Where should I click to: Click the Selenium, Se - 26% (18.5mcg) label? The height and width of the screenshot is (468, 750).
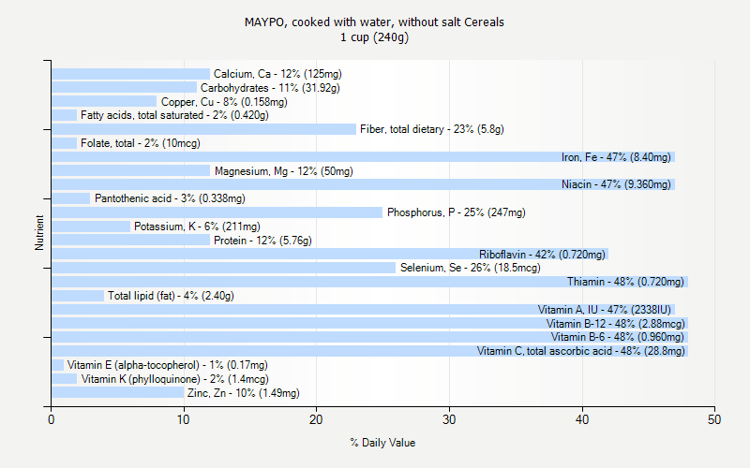tap(471, 268)
